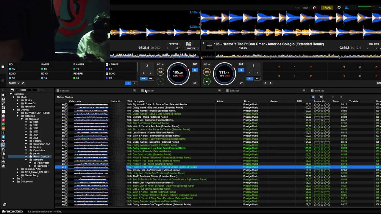Expand the C: drive node

(13, 178)
